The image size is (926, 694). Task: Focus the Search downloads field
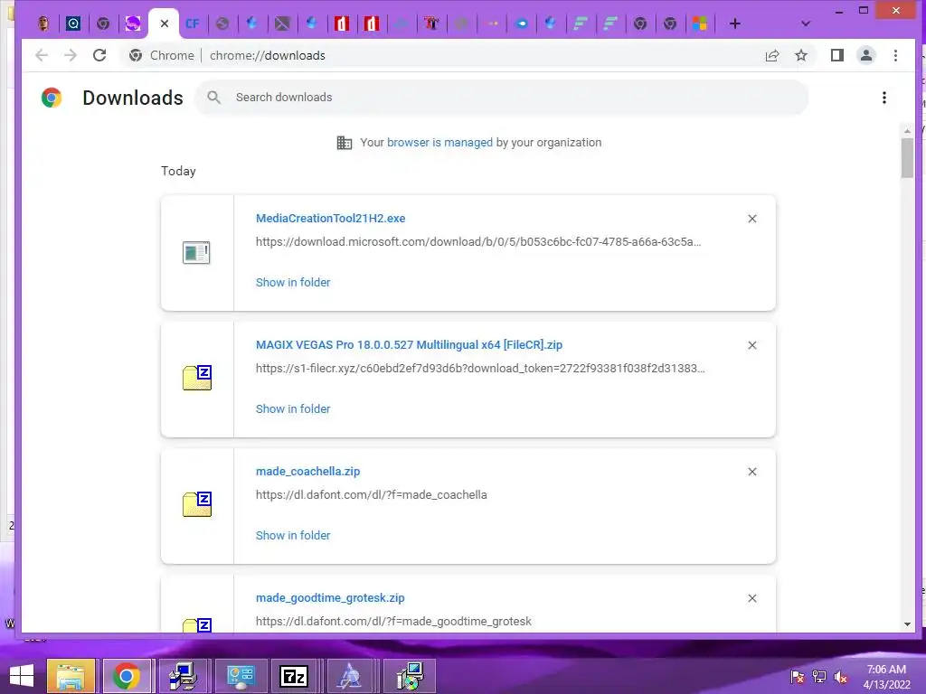click(502, 98)
